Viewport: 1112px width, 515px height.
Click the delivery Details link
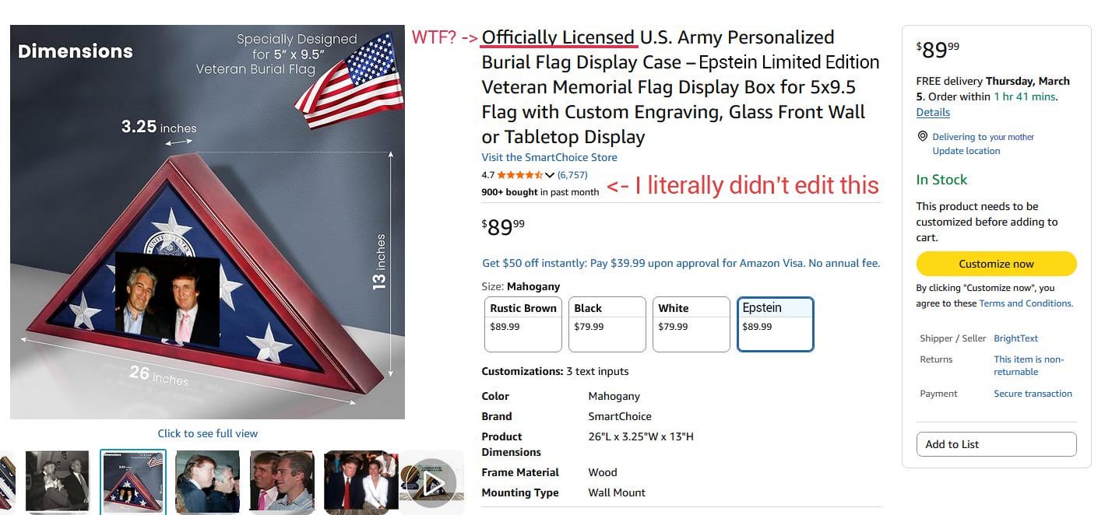(933, 112)
